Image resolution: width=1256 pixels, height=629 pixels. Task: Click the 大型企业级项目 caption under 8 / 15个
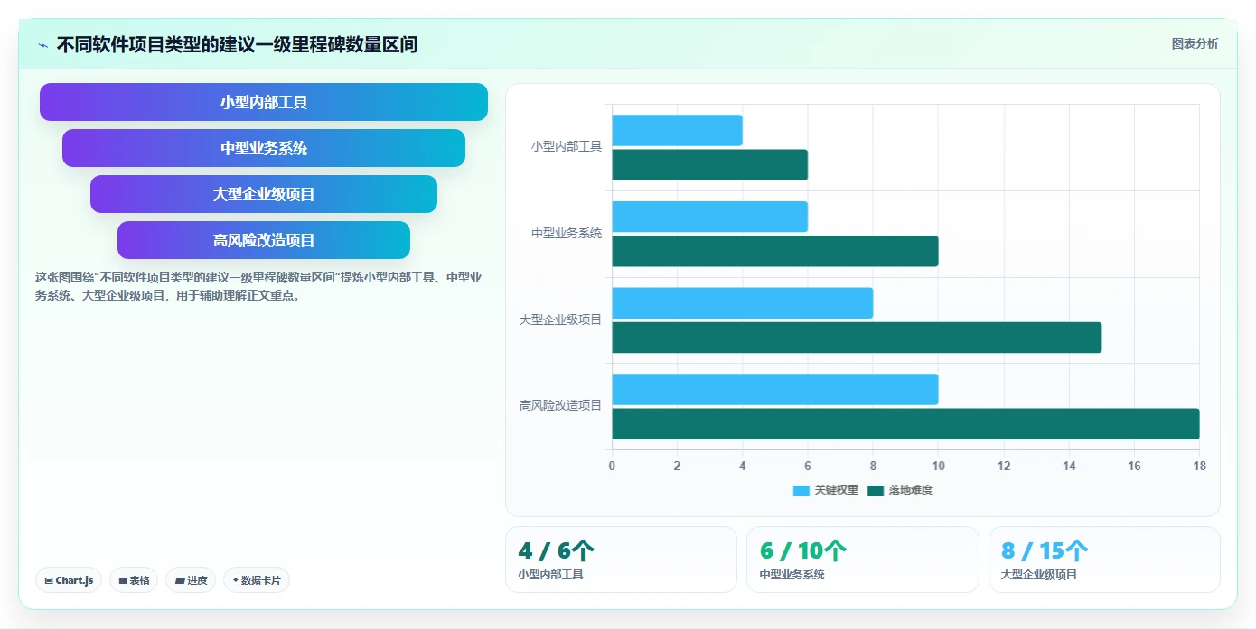click(1039, 575)
